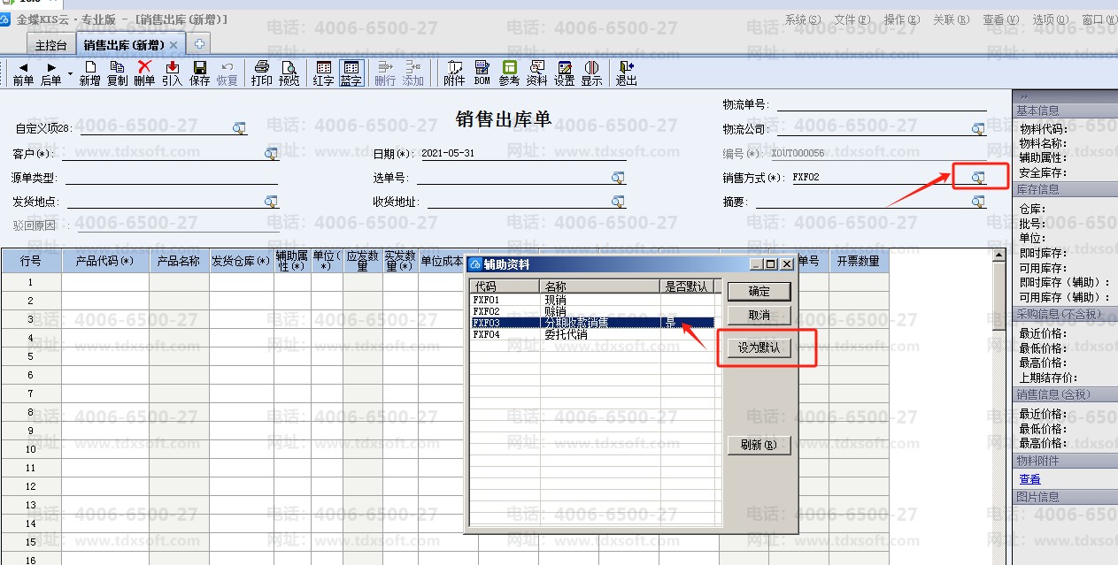
Task: Open lookup for 选单号 field
Action: 618,178
